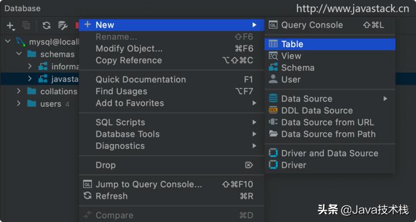Image resolution: width=416 pixels, height=222 pixels.
Task: Click the Data Source from Path folder icon
Action: coord(273,134)
